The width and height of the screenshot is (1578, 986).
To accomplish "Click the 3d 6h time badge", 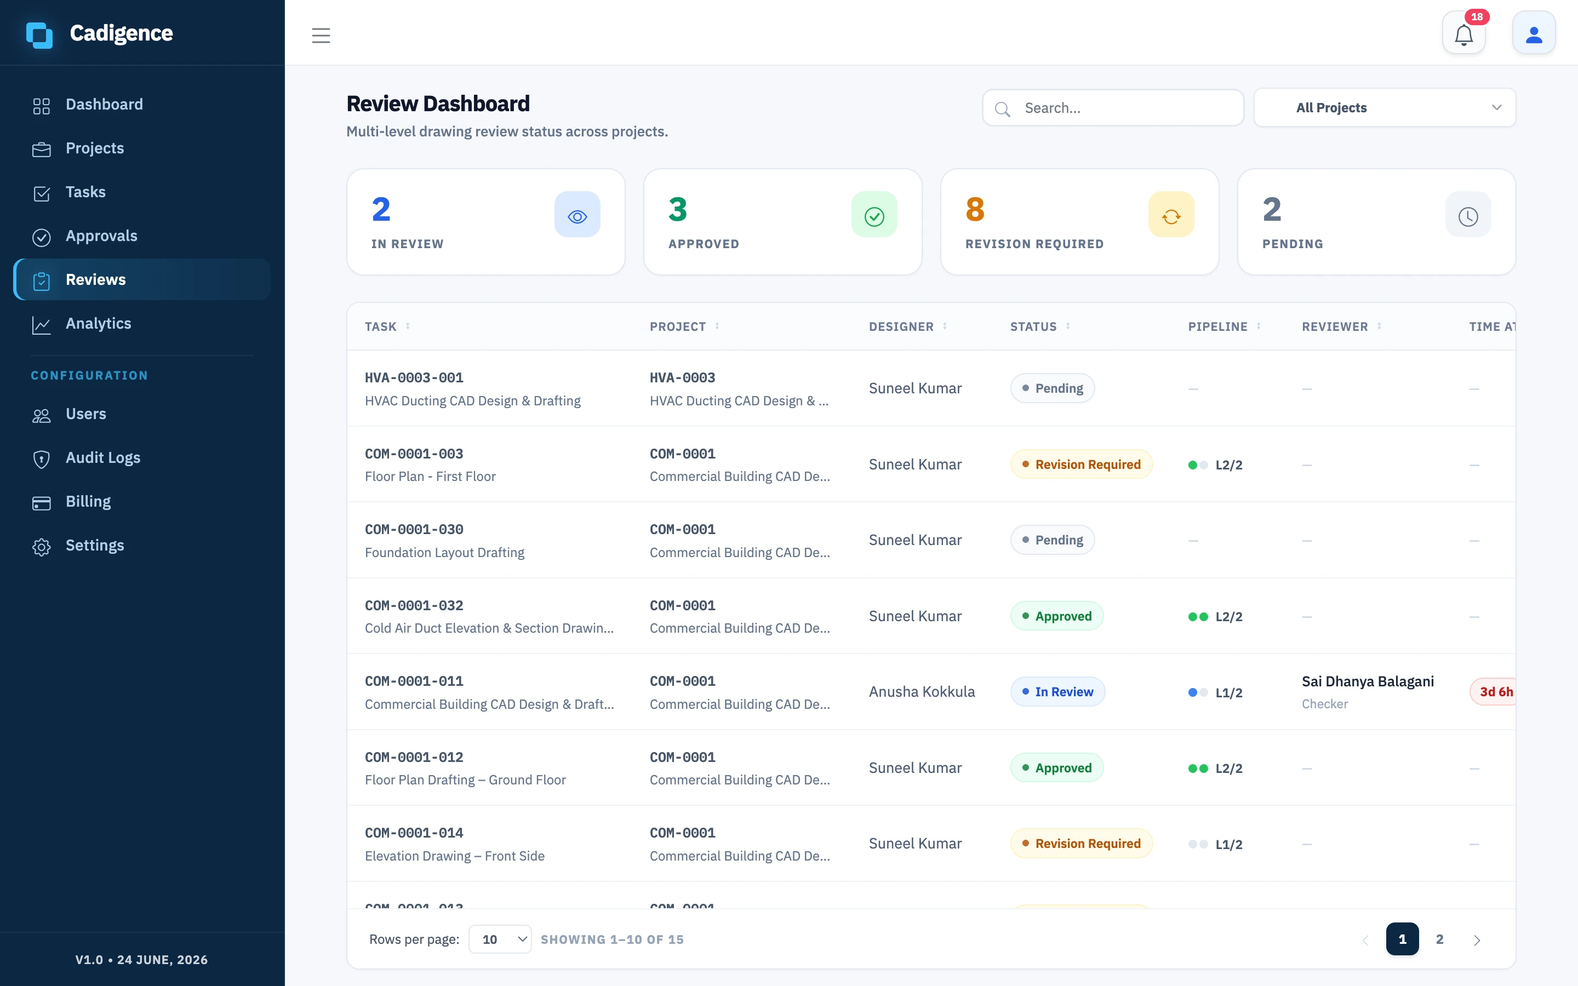I will point(1494,692).
